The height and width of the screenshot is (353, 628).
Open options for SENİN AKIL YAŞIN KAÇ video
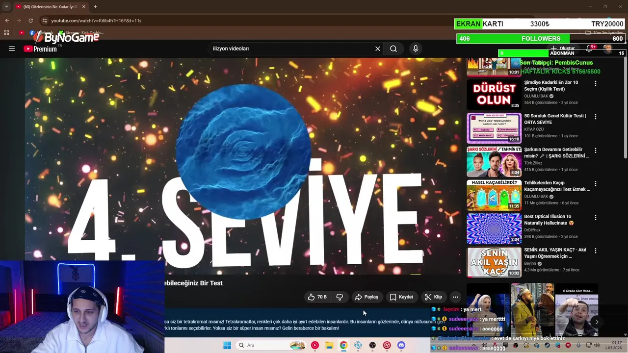coord(596,251)
